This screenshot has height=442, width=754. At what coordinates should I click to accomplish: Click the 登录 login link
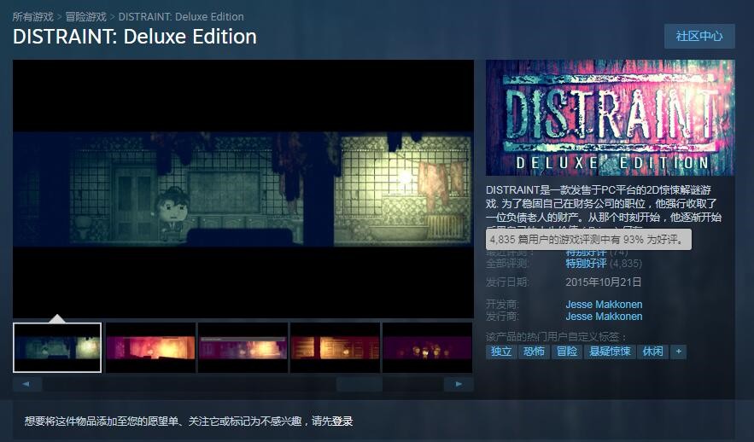tap(342, 422)
